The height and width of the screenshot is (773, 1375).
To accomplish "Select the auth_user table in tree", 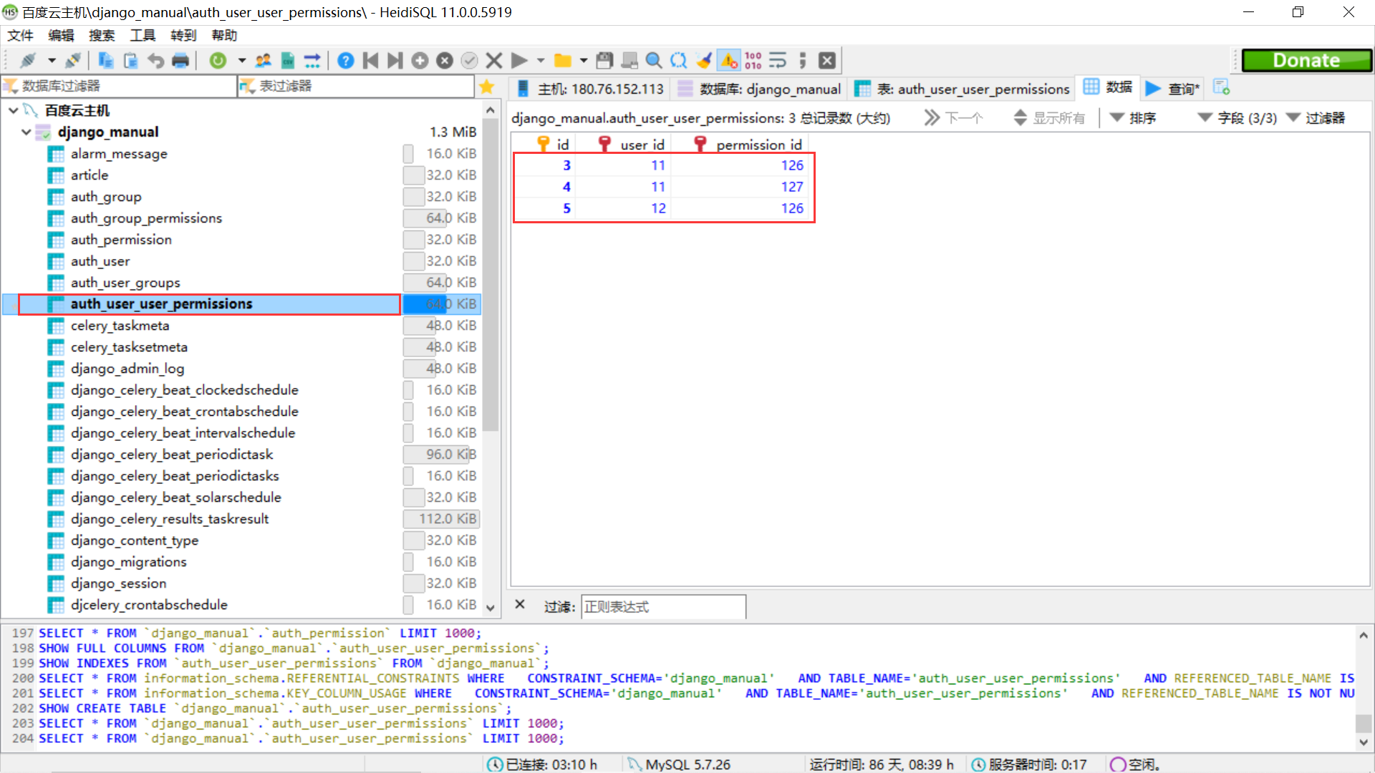I will (x=100, y=261).
